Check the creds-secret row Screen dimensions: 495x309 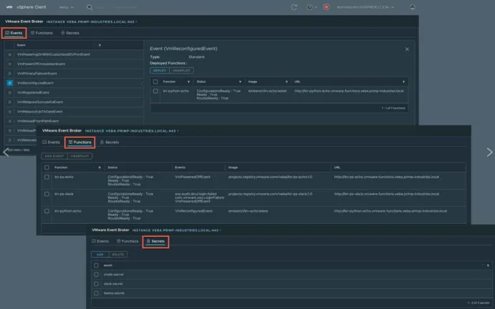96,275
